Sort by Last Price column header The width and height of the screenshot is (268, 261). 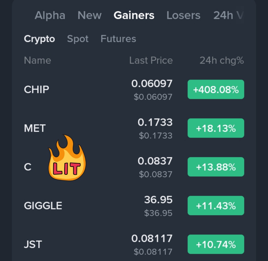click(x=151, y=61)
